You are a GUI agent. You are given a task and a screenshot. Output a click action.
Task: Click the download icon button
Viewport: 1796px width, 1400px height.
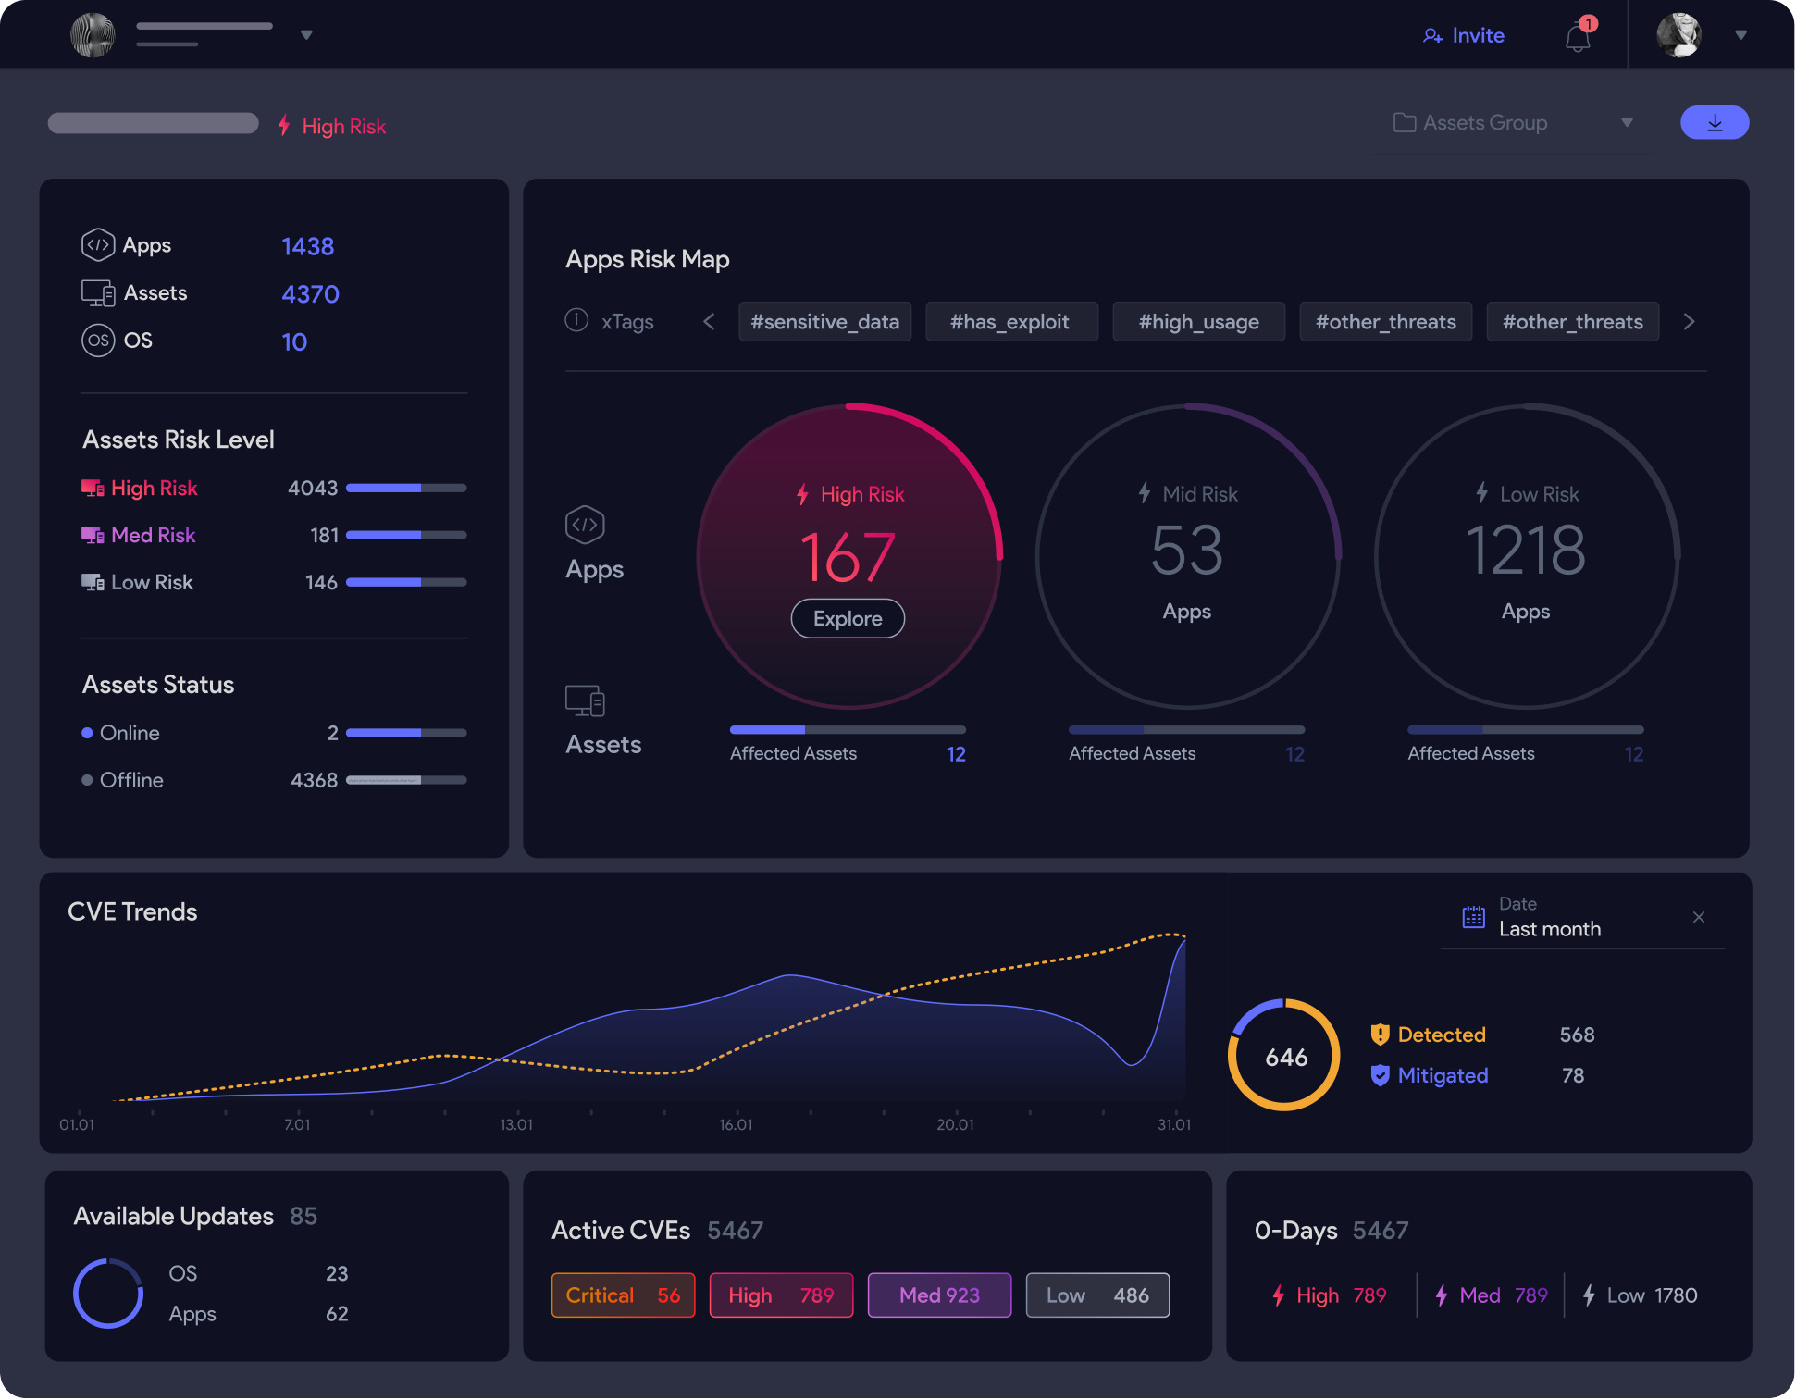coord(1714,123)
